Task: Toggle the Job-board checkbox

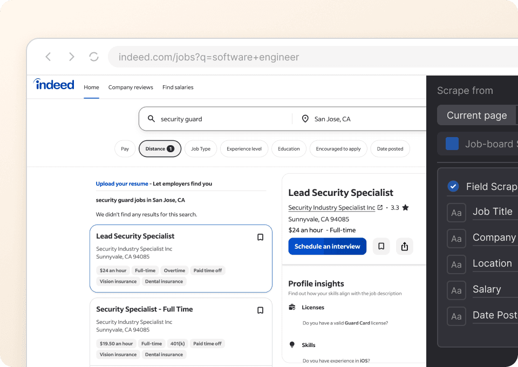Action: (x=452, y=144)
